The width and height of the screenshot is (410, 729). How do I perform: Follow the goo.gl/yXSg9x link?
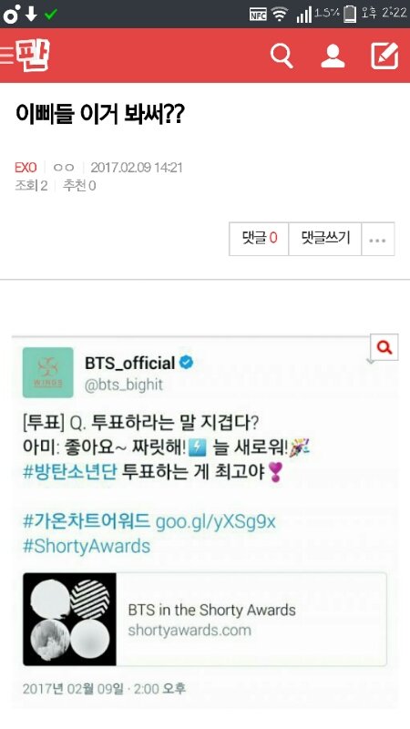click(x=216, y=521)
